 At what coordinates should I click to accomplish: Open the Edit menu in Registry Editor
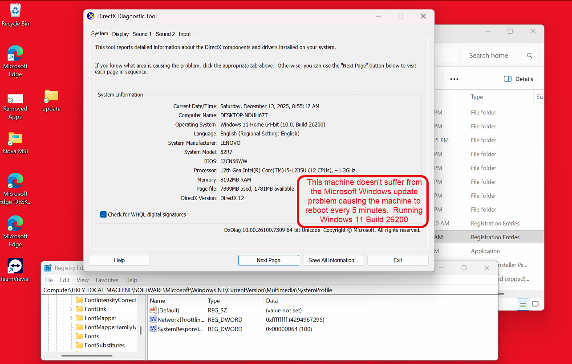[65, 280]
